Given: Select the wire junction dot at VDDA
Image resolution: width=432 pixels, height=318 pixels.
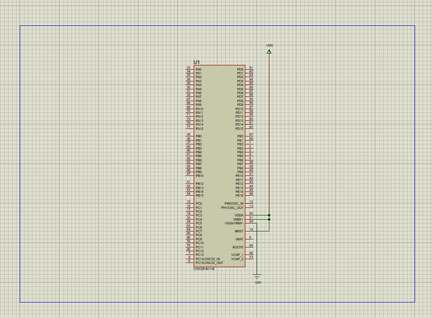Looking at the screenshot, I should (269, 215).
